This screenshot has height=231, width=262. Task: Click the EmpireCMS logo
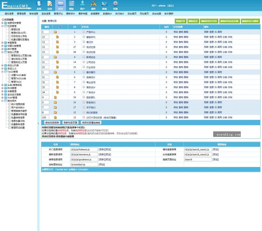click(16, 6)
